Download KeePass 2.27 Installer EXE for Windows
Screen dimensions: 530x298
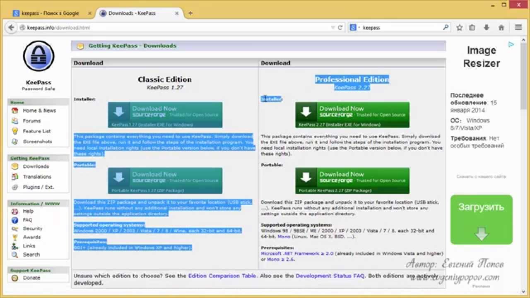(352, 115)
